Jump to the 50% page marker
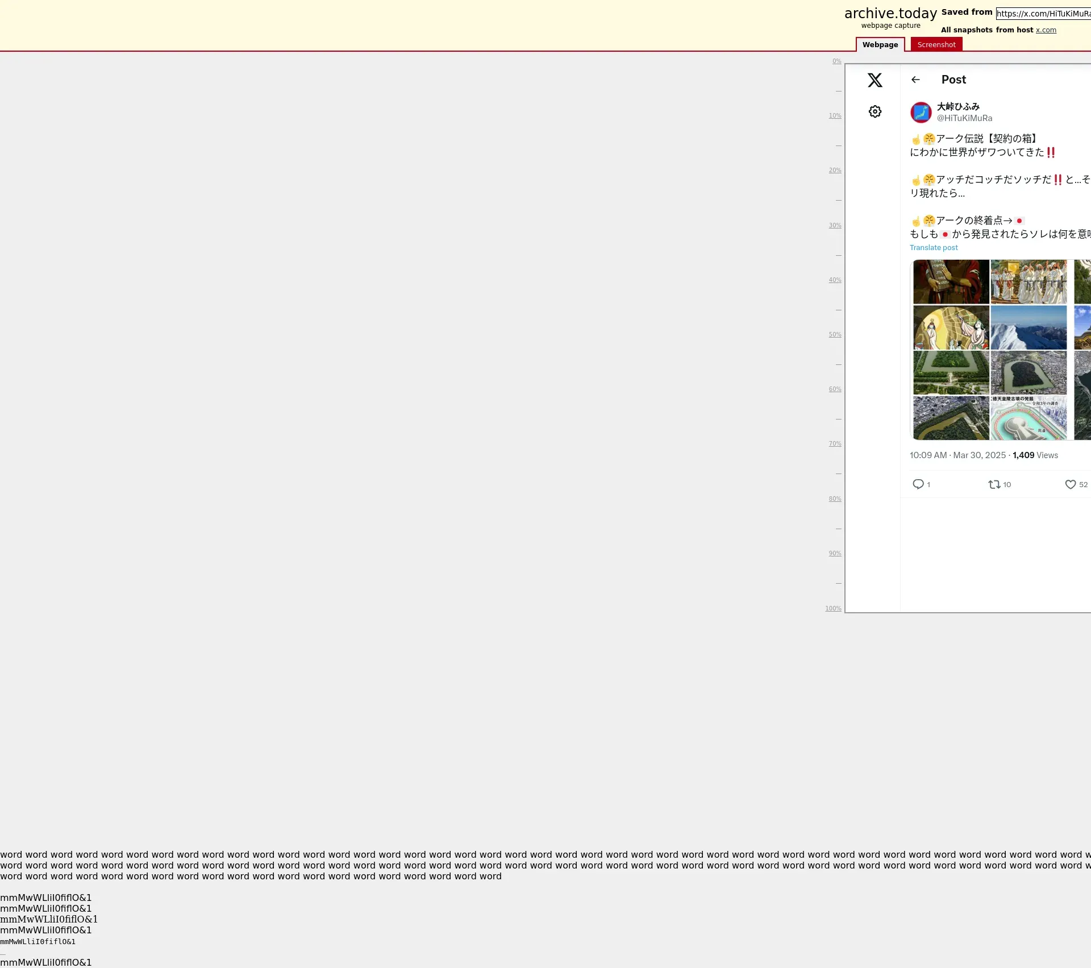The width and height of the screenshot is (1091, 968). [834, 335]
